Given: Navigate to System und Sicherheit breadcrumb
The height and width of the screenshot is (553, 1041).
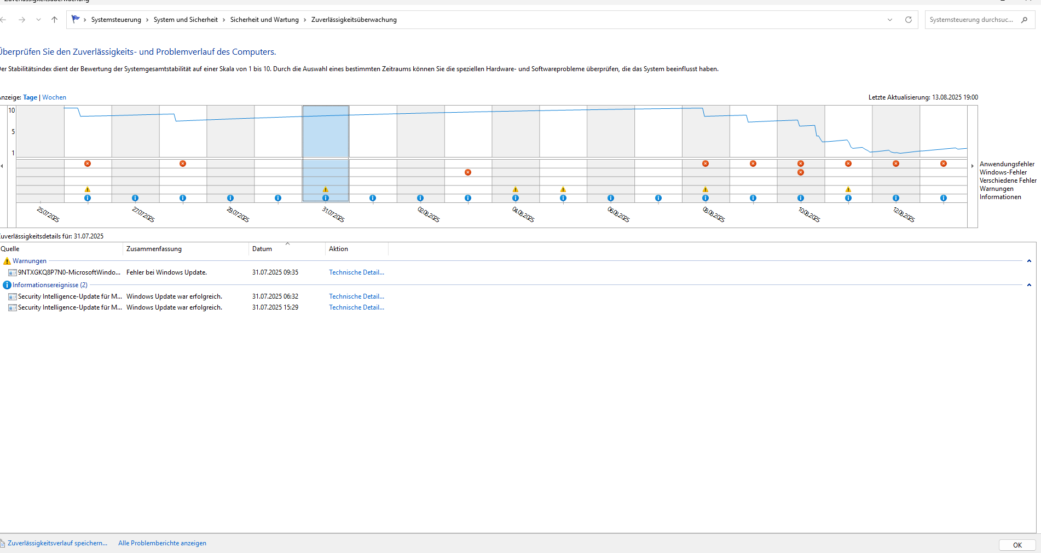Looking at the screenshot, I should (186, 20).
